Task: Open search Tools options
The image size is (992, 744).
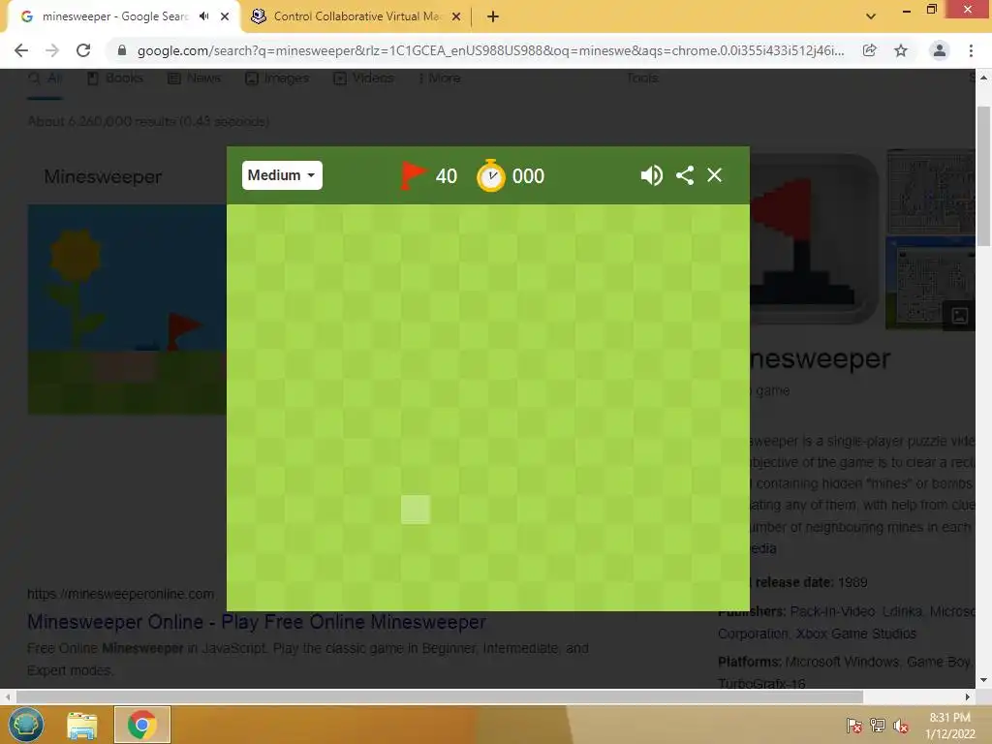Action: coord(642,77)
